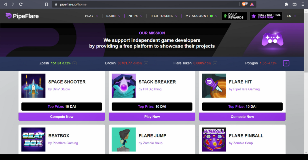This screenshot has width=308, height=160.
Task: Click the Polygon price 1.35
Action: (x=263, y=63)
